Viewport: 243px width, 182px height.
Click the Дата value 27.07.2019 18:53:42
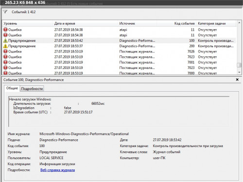(167, 140)
